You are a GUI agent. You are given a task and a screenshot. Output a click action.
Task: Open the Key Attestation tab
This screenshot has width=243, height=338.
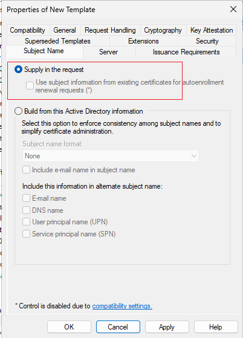tap(212, 30)
